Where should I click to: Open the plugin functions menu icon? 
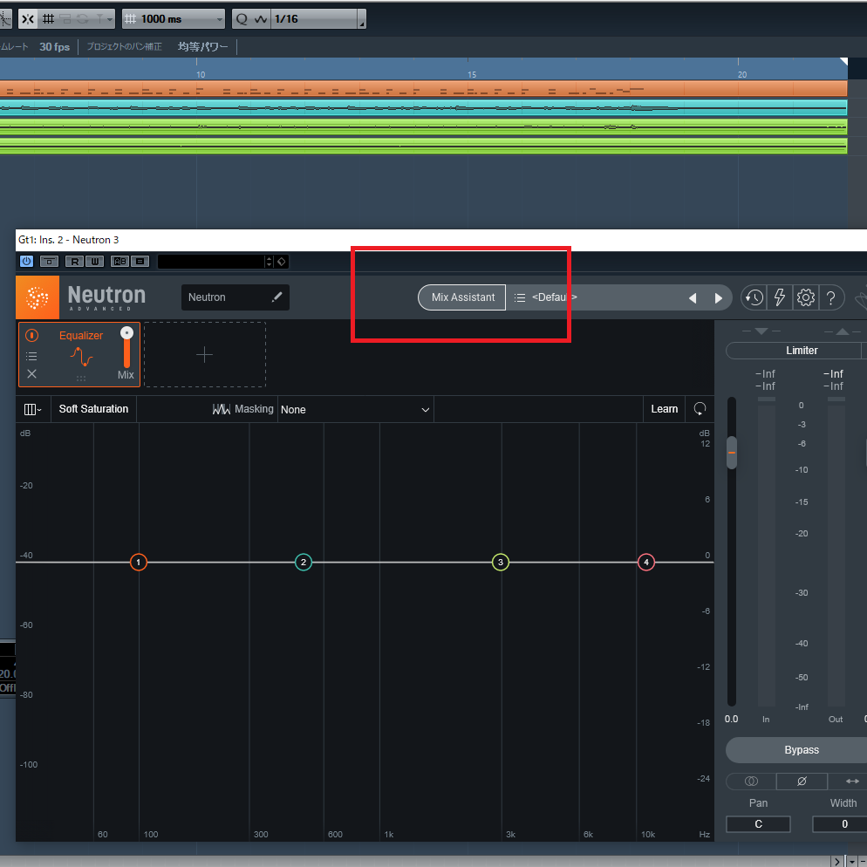pyautogui.click(x=140, y=261)
